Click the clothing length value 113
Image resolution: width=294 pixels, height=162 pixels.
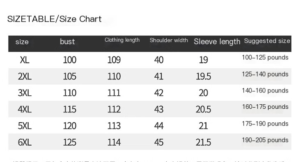[114, 126]
